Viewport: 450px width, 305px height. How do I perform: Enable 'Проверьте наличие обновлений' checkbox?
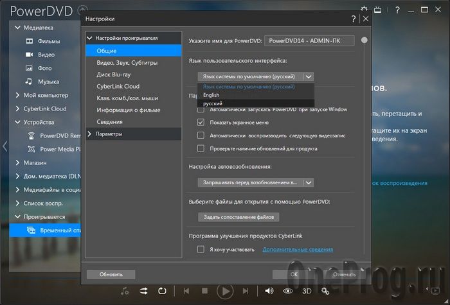[201, 148]
